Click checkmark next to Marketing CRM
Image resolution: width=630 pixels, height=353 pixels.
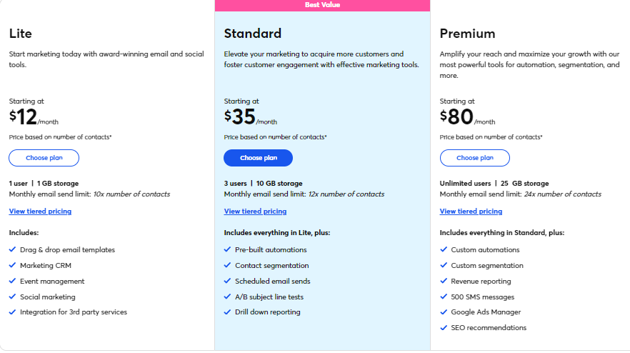[x=13, y=266]
